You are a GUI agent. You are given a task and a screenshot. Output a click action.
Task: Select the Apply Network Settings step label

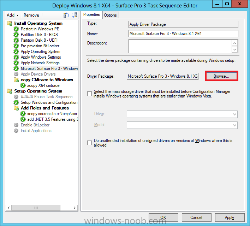tap(40, 63)
